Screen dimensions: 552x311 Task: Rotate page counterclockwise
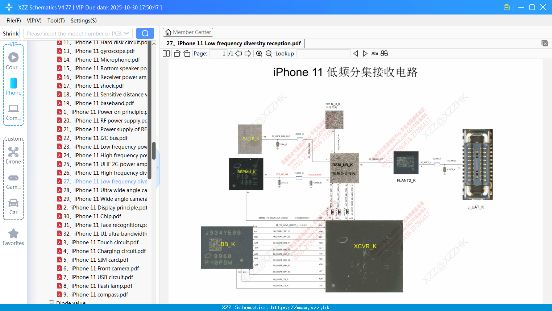click(177, 54)
